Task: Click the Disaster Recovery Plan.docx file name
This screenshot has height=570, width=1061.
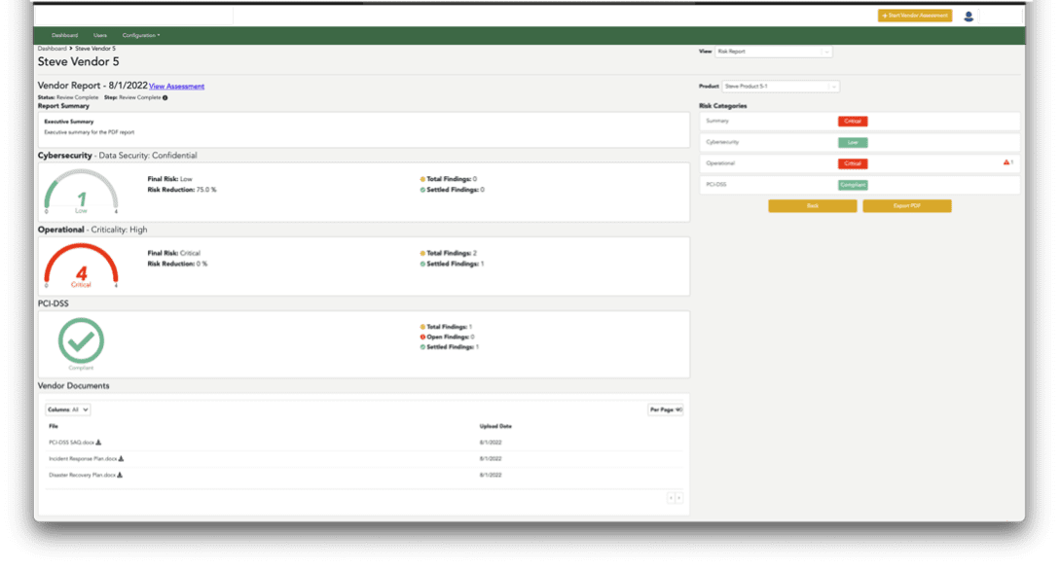Action: (x=82, y=475)
